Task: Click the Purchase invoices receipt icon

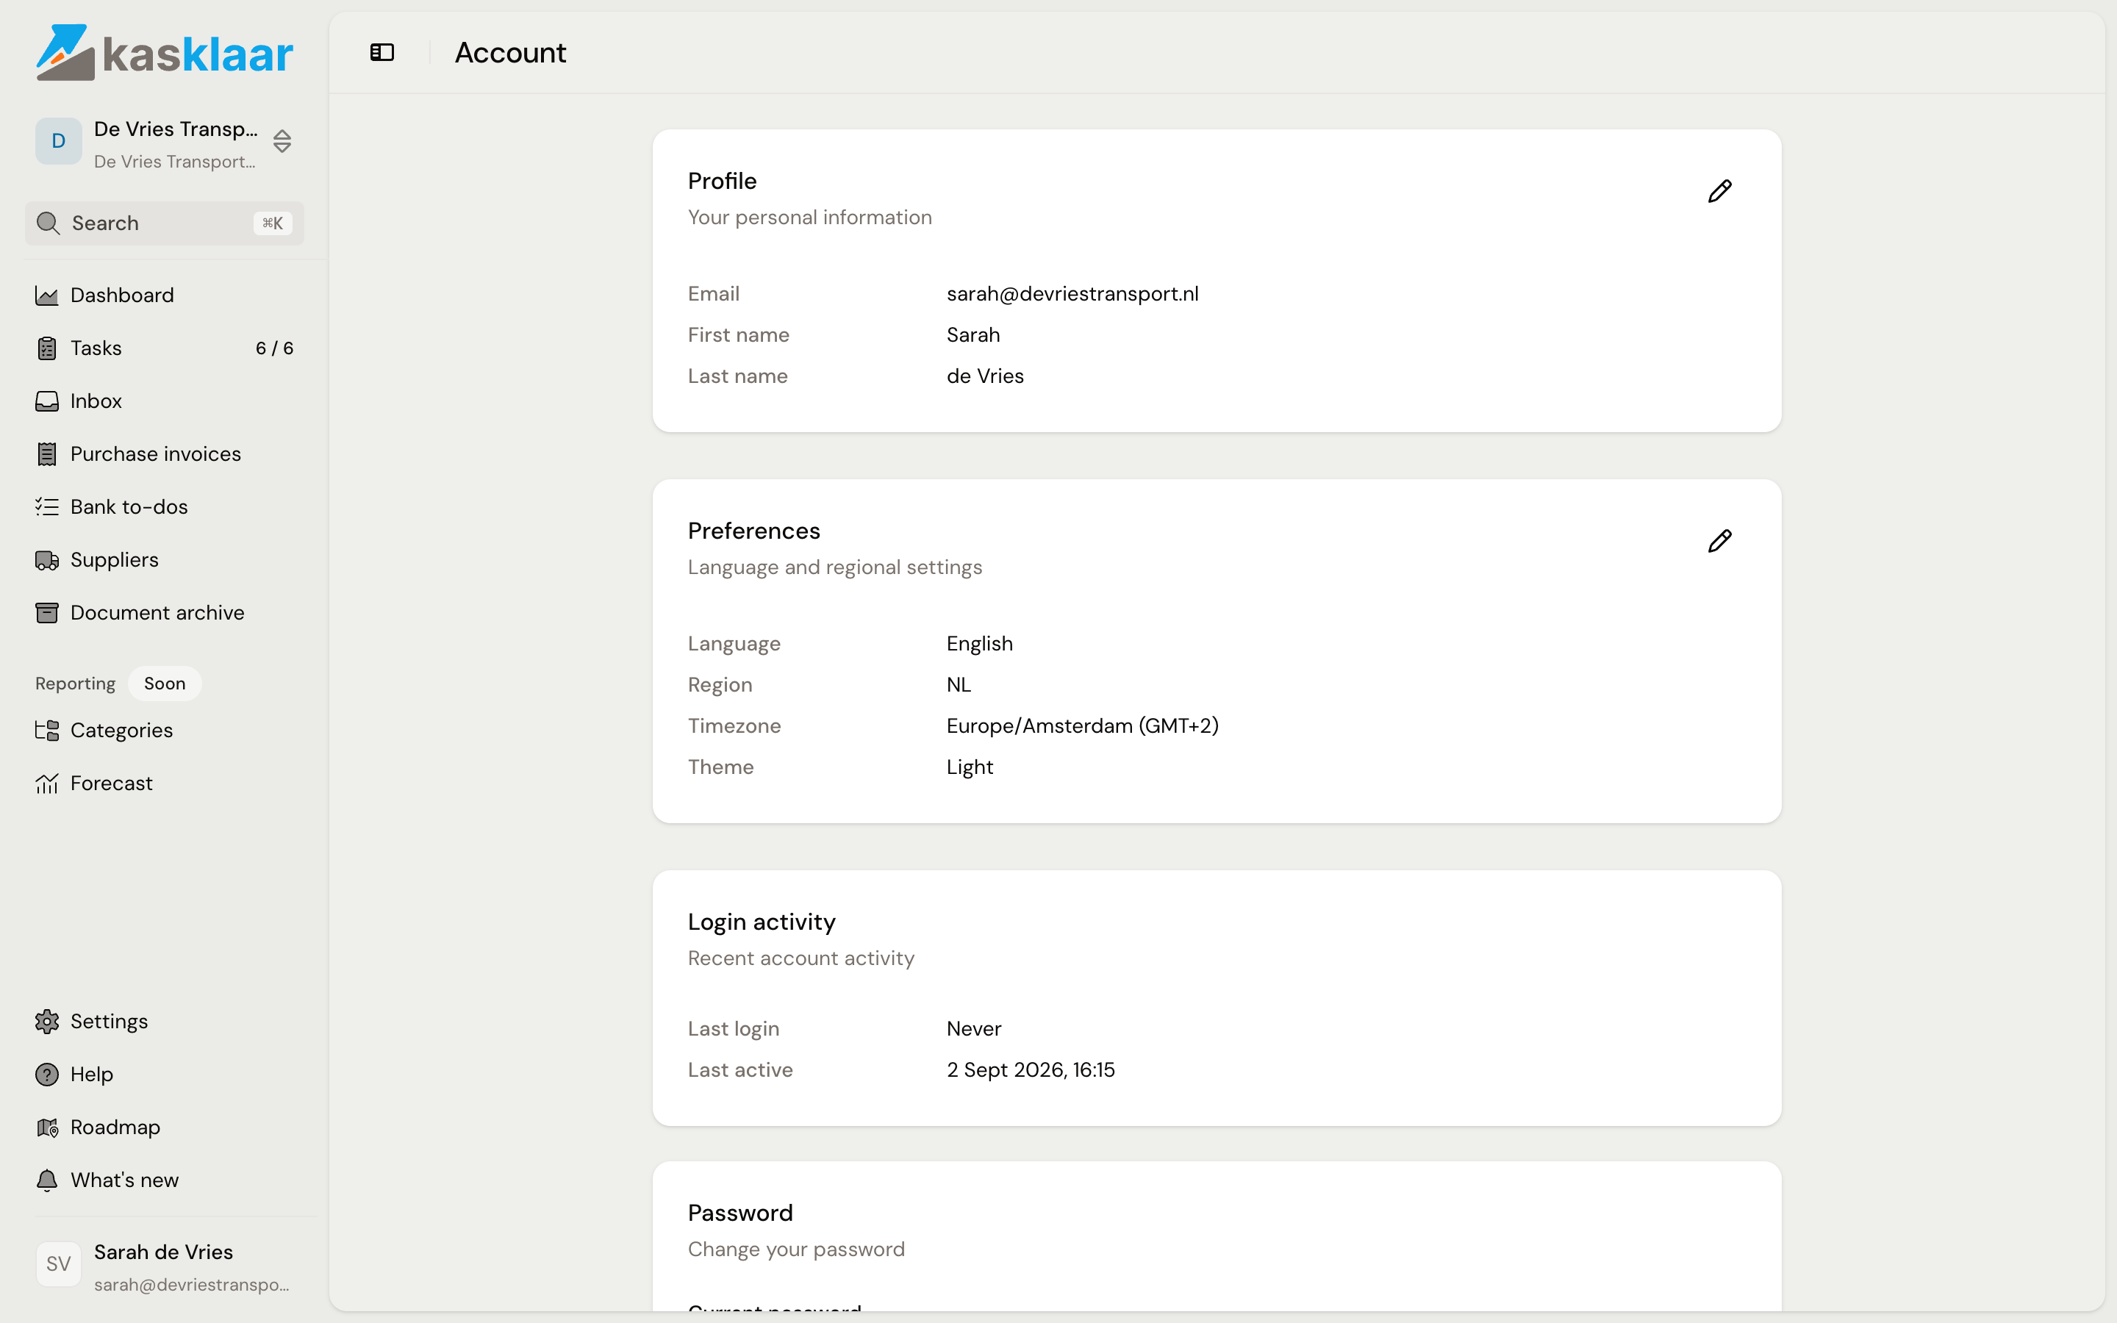Action: click(47, 454)
